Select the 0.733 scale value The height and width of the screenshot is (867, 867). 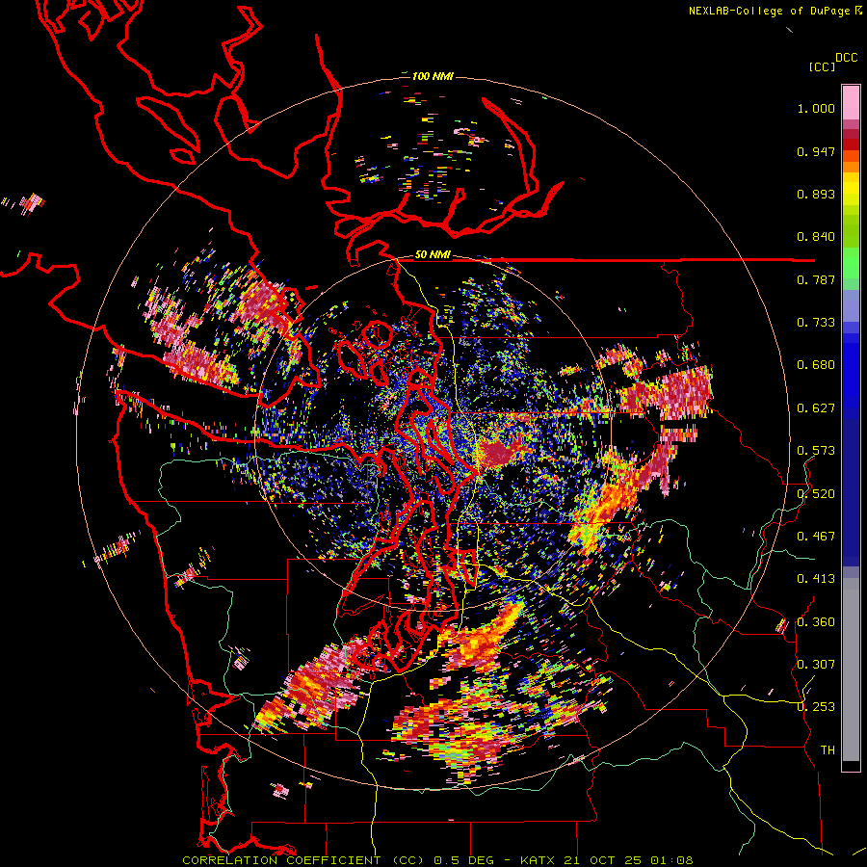816,323
